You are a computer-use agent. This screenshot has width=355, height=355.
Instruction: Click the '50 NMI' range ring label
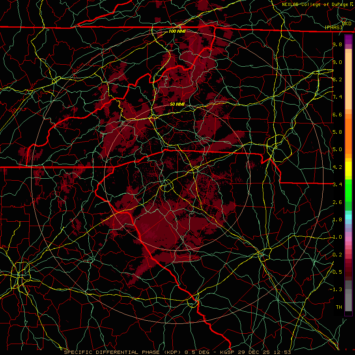tap(177, 104)
